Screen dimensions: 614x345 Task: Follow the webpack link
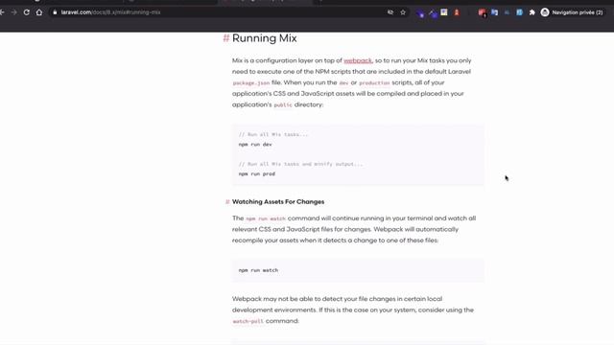coord(358,60)
